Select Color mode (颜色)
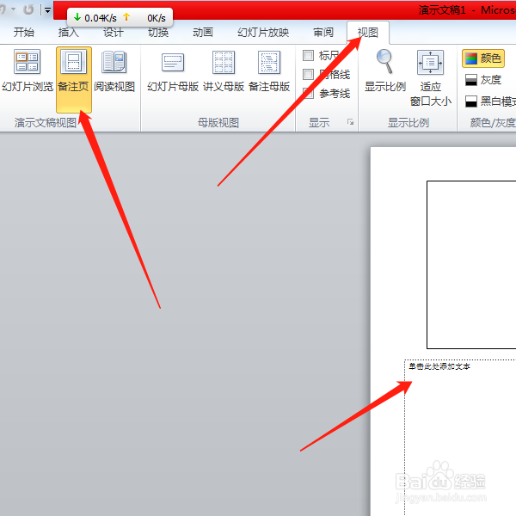The image size is (516, 516). (483, 58)
